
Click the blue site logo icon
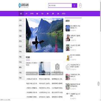point(20,5)
